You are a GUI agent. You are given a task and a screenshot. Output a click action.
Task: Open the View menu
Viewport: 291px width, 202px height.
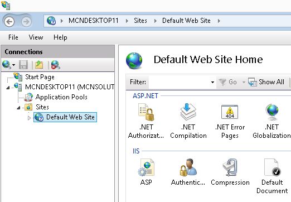click(36, 37)
